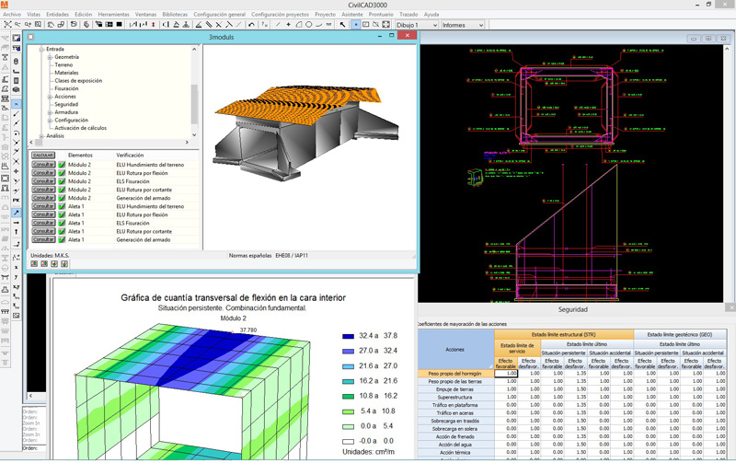This screenshot has height=463, width=736.
Task: Toggle green check for Módulo 2 Generación del armado
Action: pyautogui.click(x=62, y=198)
